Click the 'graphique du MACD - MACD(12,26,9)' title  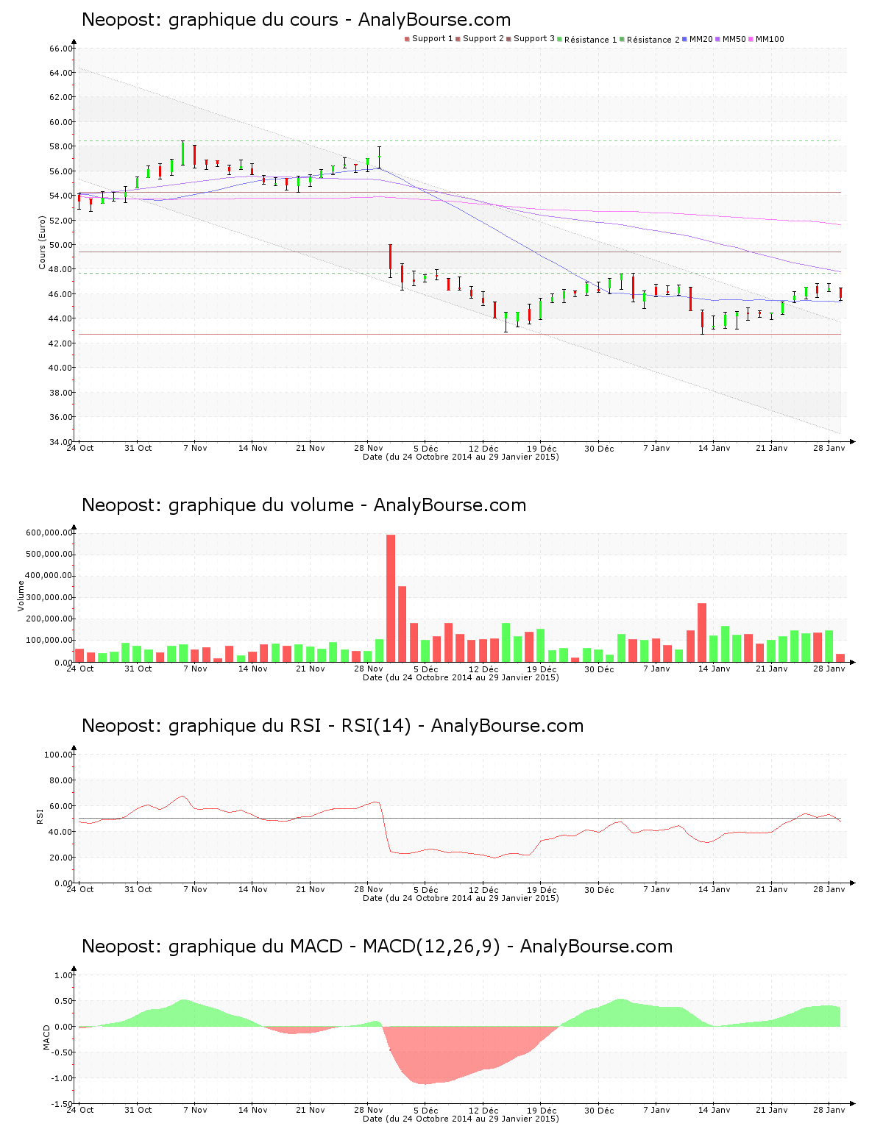click(x=334, y=947)
